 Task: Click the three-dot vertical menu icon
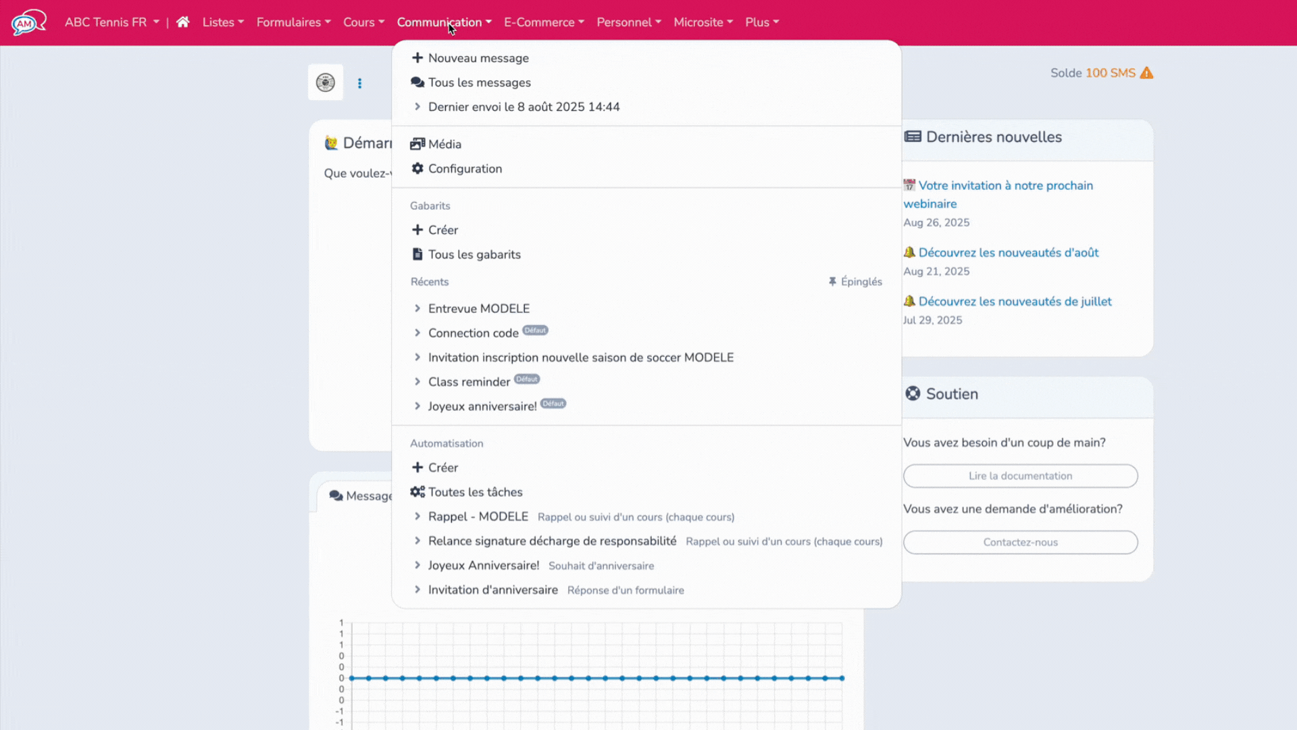point(359,83)
